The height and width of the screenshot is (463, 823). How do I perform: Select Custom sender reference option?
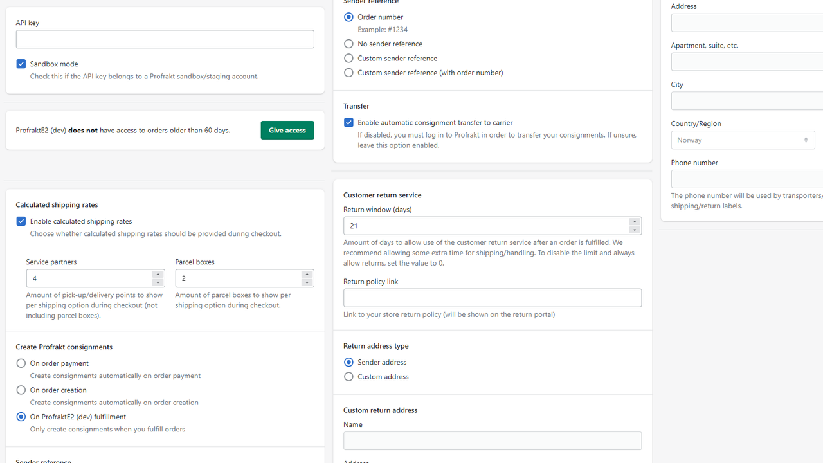click(348, 58)
